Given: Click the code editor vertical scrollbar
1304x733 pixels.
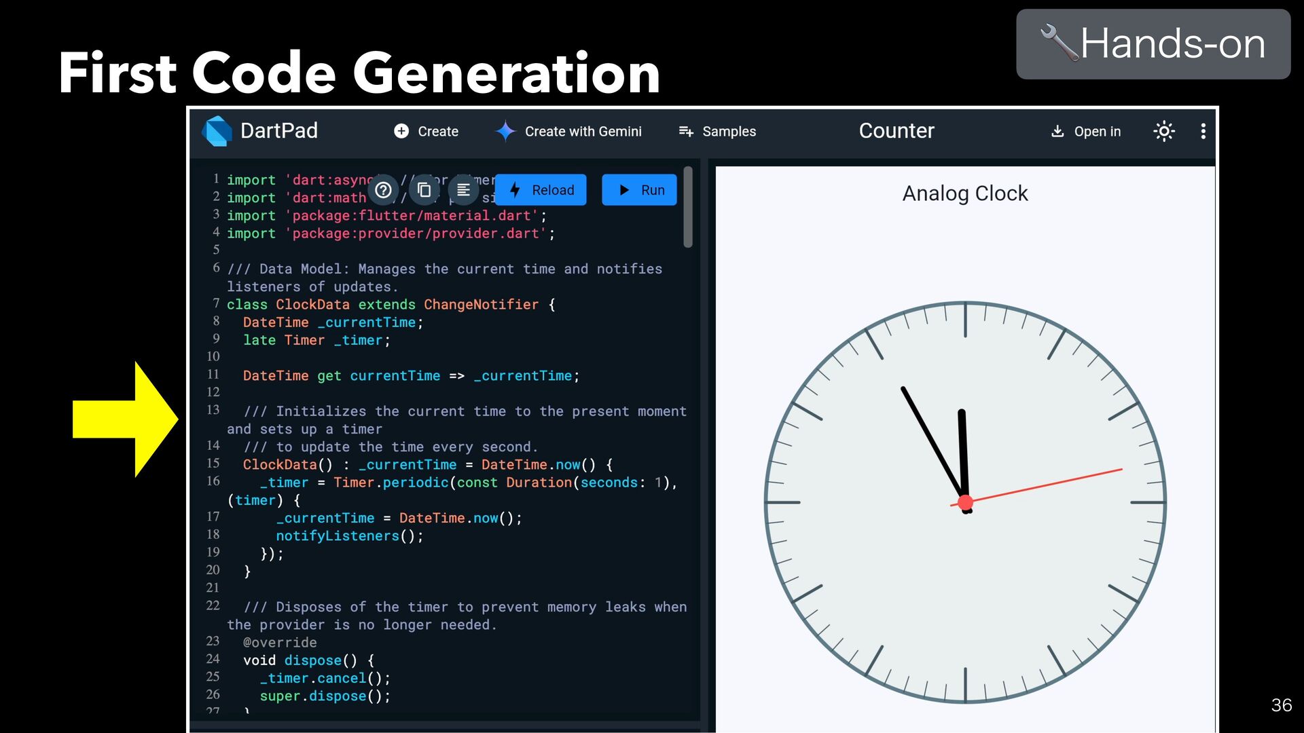Looking at the screenshot, I should point(688,208).
